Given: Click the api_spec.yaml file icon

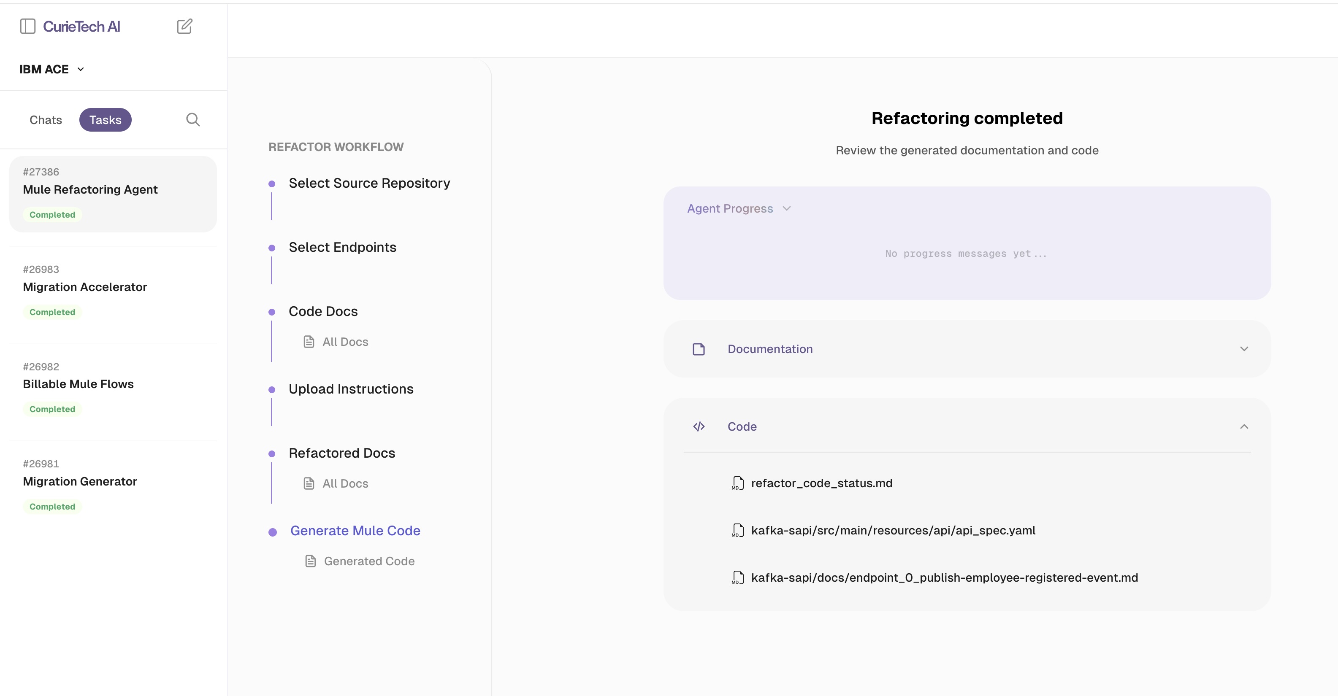Looking at the screenshot, I should [x=737, y=530].
